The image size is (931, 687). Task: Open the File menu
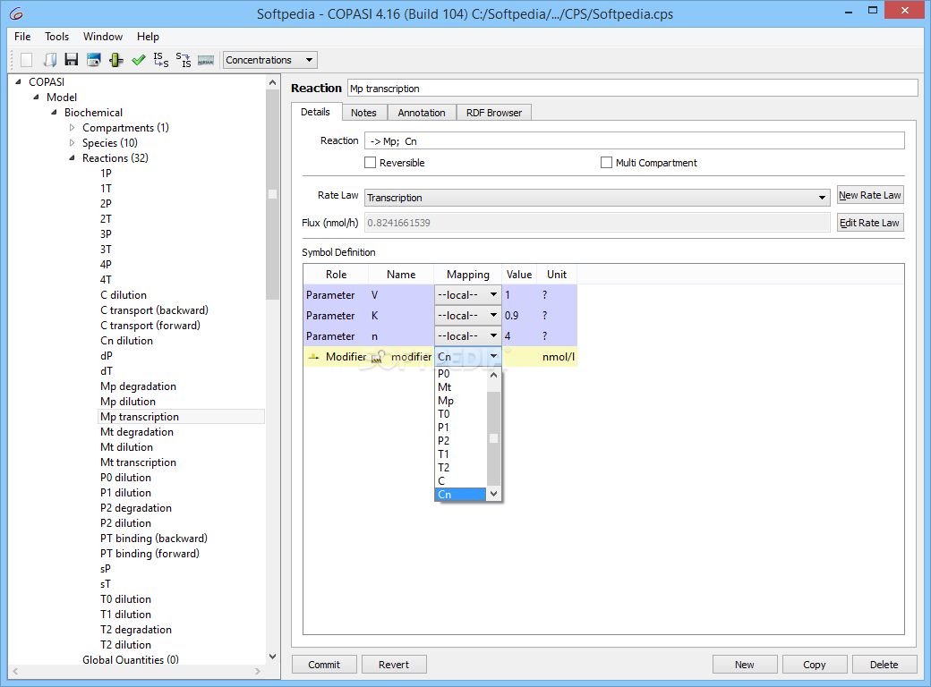(22, 37)
